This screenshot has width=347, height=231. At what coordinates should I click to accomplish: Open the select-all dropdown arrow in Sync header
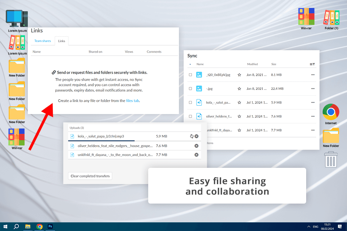(x=190, y=64)
